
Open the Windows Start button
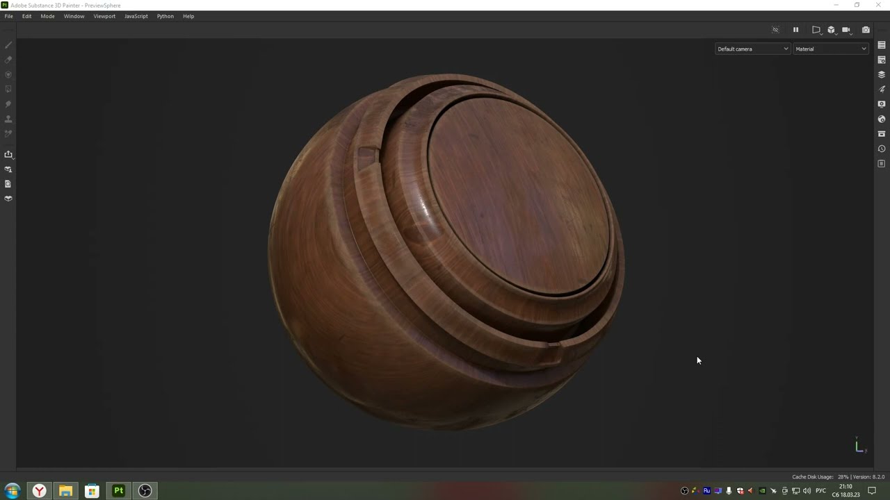click(x=12, y=491)
